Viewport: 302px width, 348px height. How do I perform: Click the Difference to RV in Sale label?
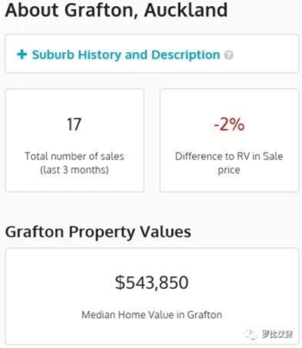click(229, 156)
